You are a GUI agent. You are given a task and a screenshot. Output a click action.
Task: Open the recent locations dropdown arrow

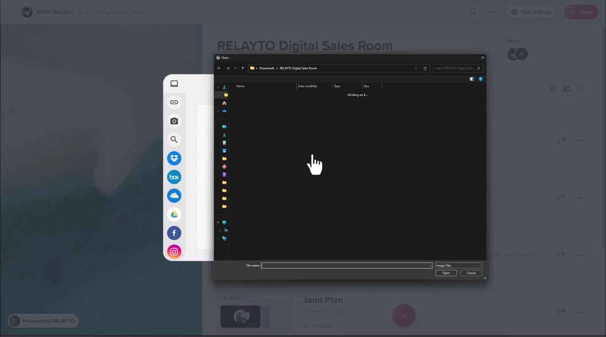[235, 68]
